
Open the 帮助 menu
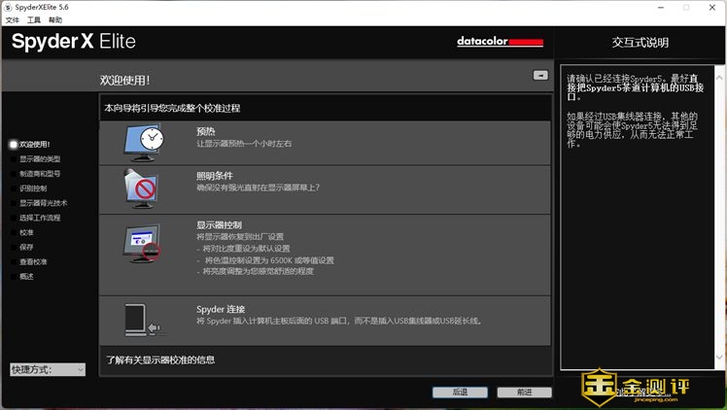click(x=54, y=19)
